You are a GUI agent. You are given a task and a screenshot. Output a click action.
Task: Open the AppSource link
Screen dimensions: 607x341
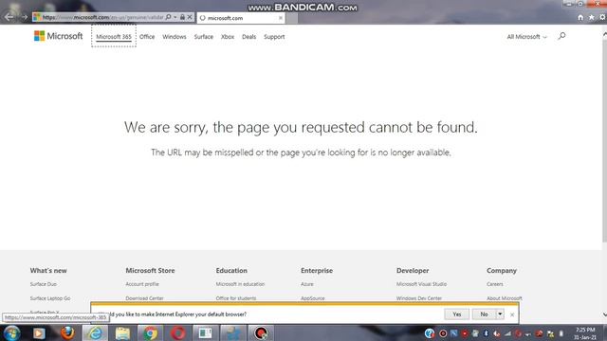(x=313, y=298)
